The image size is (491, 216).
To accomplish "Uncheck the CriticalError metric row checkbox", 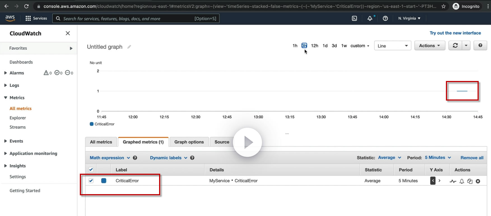I will click(x=91, y=181).
